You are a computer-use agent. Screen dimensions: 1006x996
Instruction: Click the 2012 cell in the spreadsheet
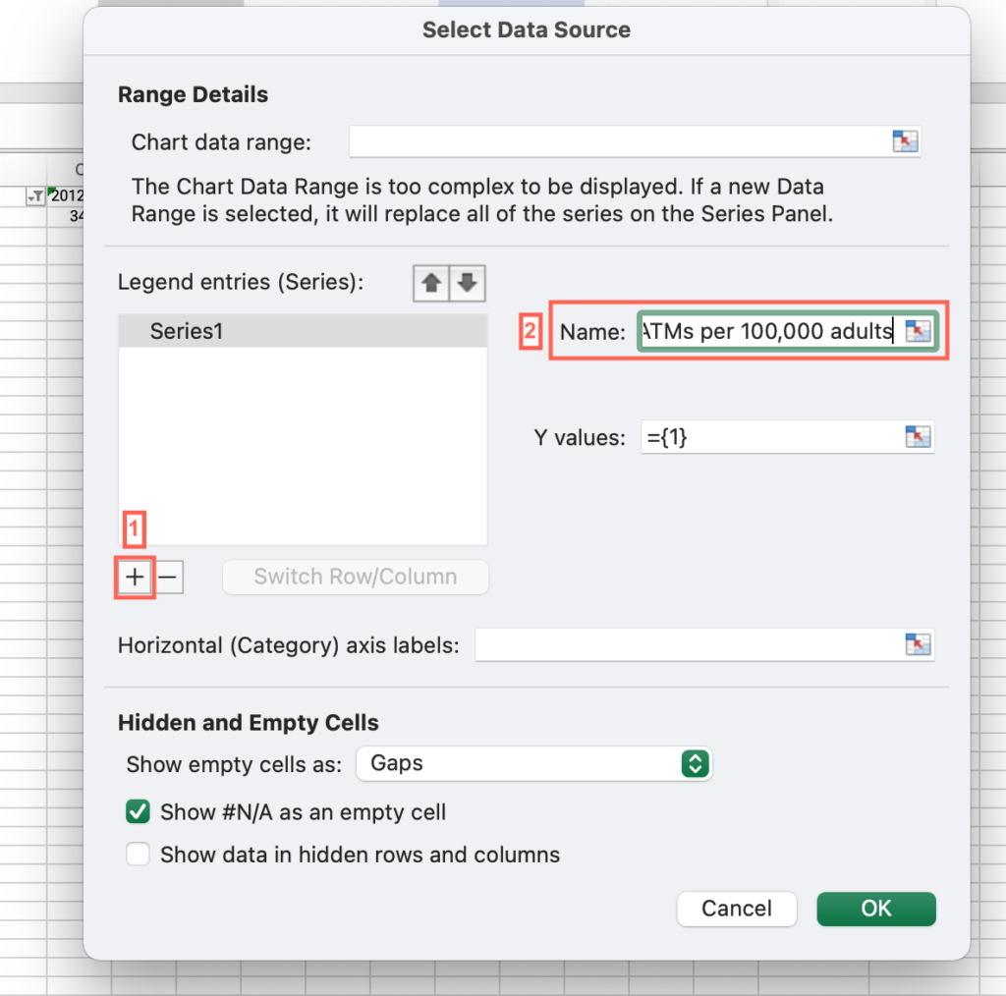pyautogui.click(x=66, y=195)
